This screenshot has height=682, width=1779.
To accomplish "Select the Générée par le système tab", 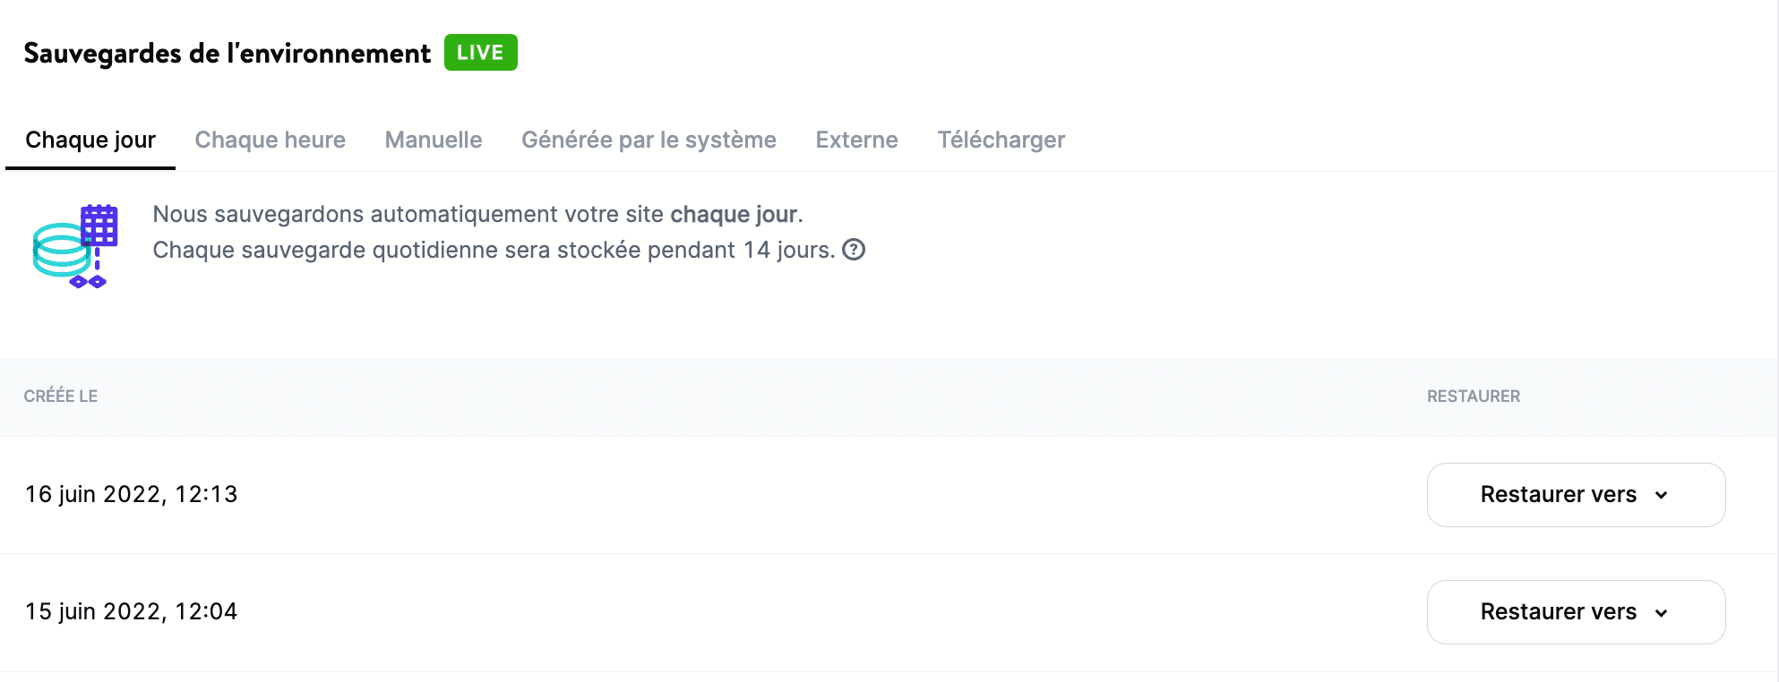I will point(649,140).
